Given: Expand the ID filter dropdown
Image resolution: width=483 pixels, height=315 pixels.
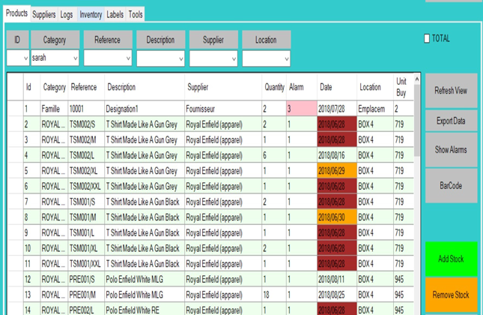Looking at the screenshot, I should [18, 58].
